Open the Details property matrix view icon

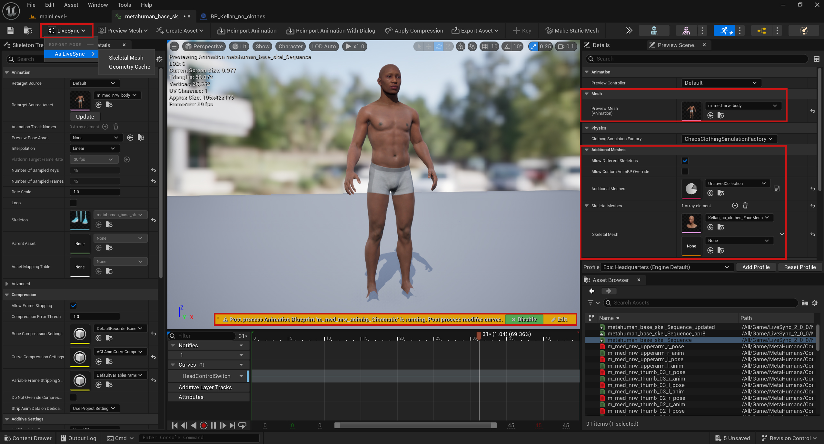click(x=816, y=59)
